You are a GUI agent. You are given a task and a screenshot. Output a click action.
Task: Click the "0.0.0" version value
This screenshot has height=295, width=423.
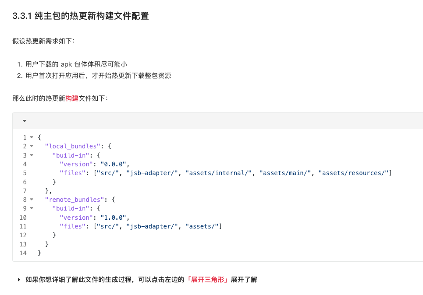click(x=113, y=164)
